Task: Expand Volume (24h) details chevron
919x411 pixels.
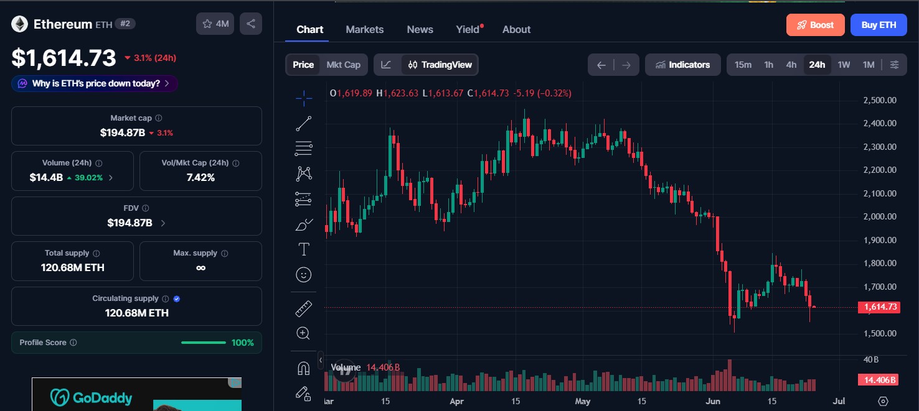Action: click(111, 178)
